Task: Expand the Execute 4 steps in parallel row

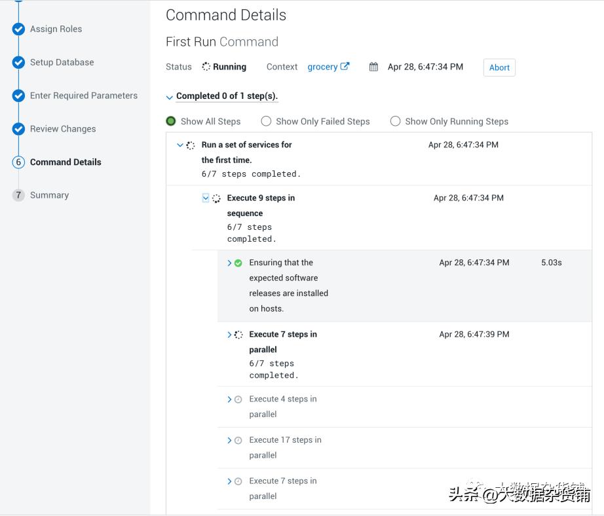Action: coord(229,399)
